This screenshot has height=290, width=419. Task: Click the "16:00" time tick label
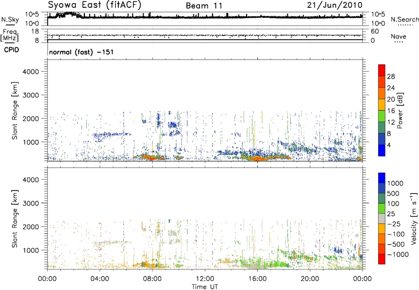coord(257,279)
